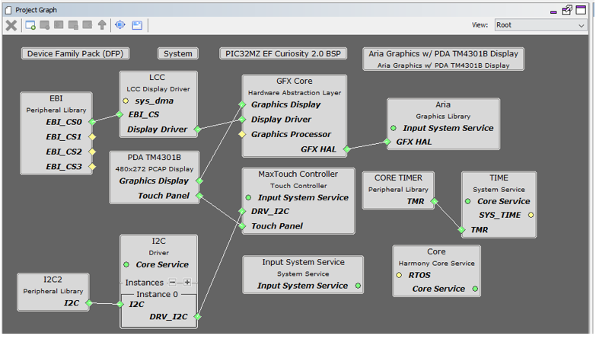Screen dimensions: 596x339
Task: Select the System node
Action: point(178,53)
